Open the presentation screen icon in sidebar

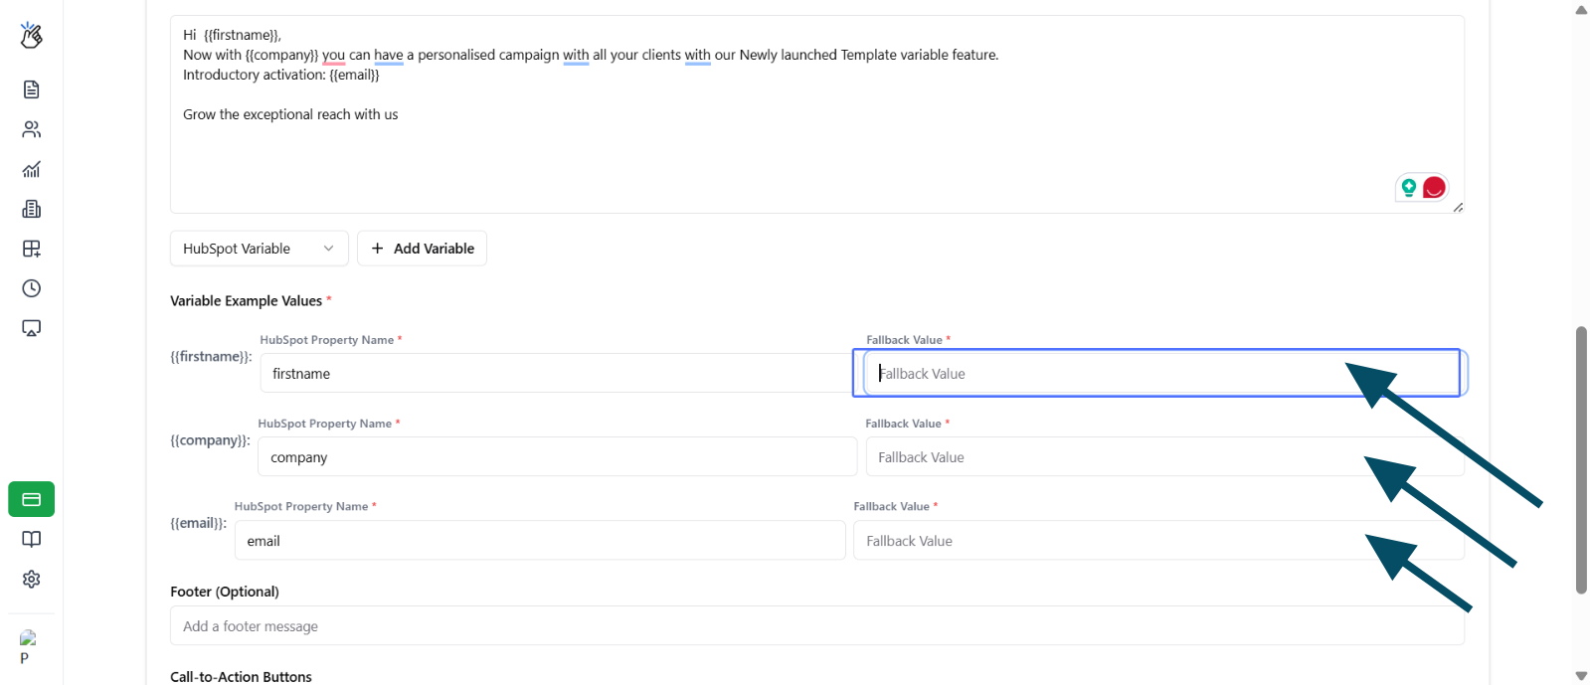(32, 328)
